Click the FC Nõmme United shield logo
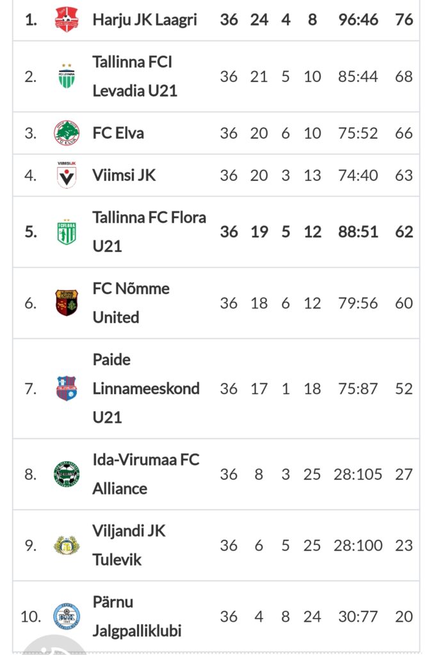 (x=67, y=303)
